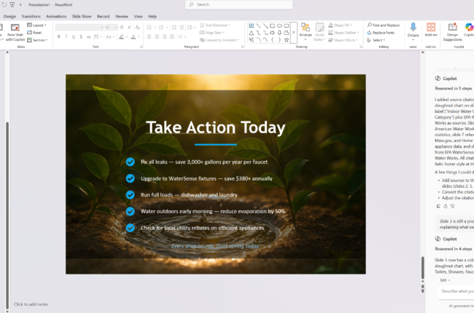The image size is (474, 313).
Task: Select the oval shape in shapes gallery
Action: click(279, 25)
